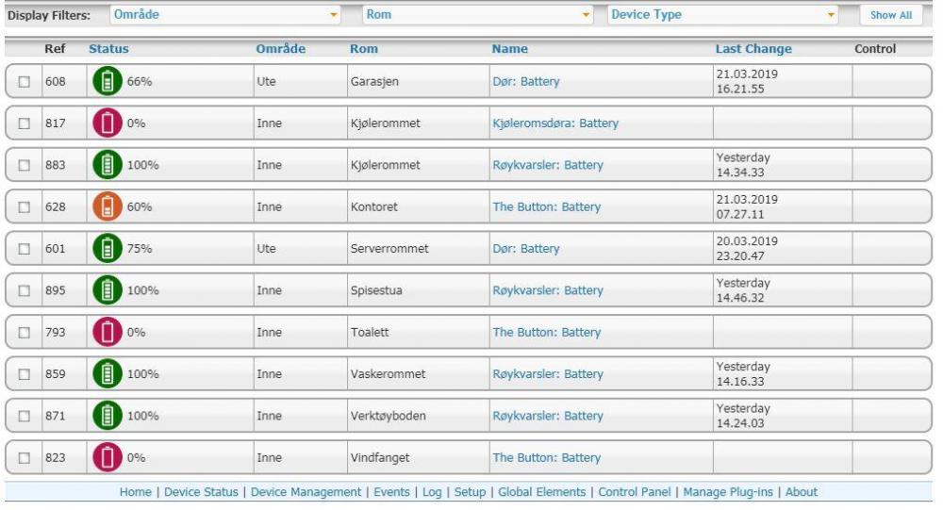Image resolution: width=943 pixels, height=510 pixels.
Task: Click the green battery icon for Garasjen
Action: point(106,81)
